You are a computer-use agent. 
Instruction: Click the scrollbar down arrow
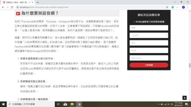coord(190,100)
